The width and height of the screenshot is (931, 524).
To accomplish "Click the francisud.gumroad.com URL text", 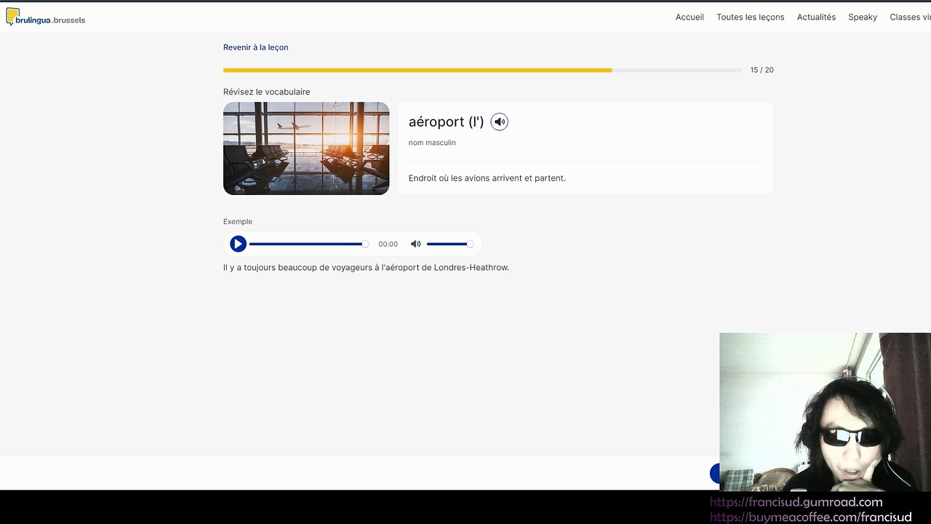I will 796,502.
